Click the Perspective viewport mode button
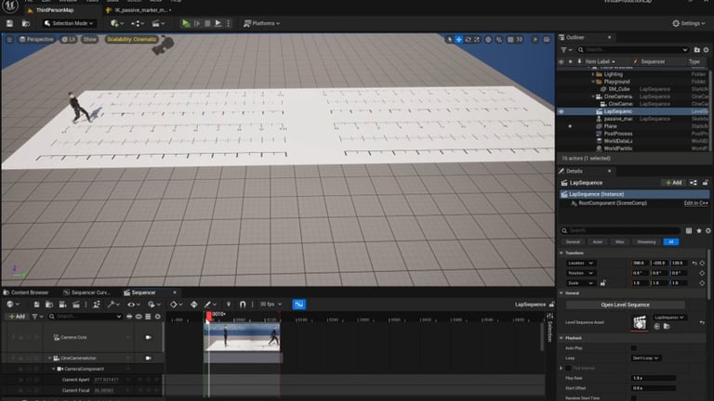Image resolution: width=714 pixels, height=401 pixels. (37, 39)
